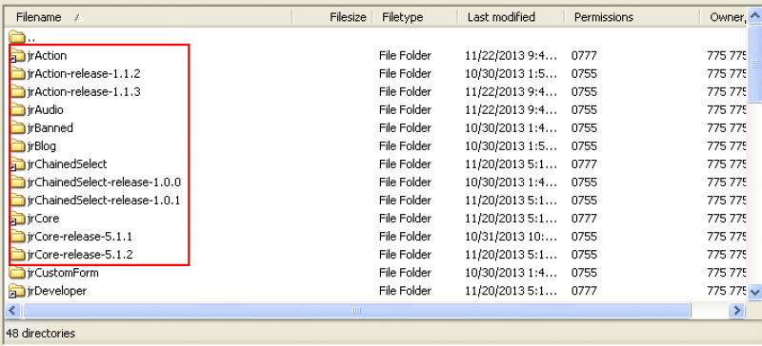Click the horizontal scrollbar right arrow
Viewport: 762px width, 346px height.
click(737, 311)
